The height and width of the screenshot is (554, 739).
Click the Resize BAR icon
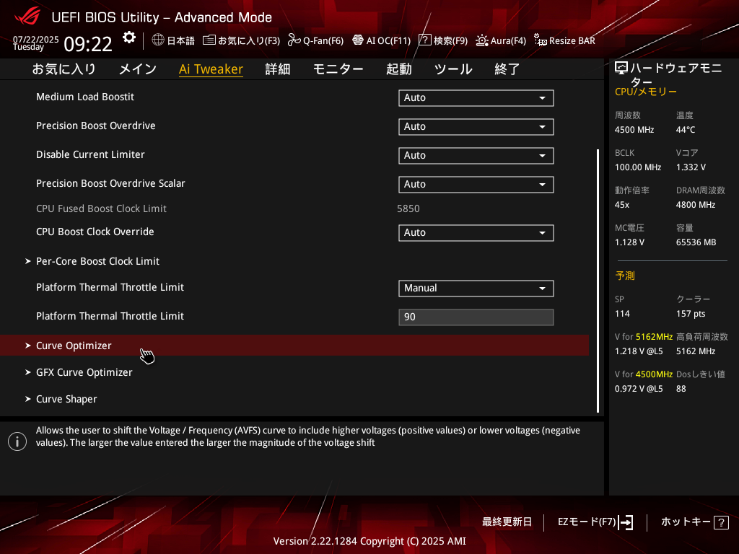coord(540,40)
